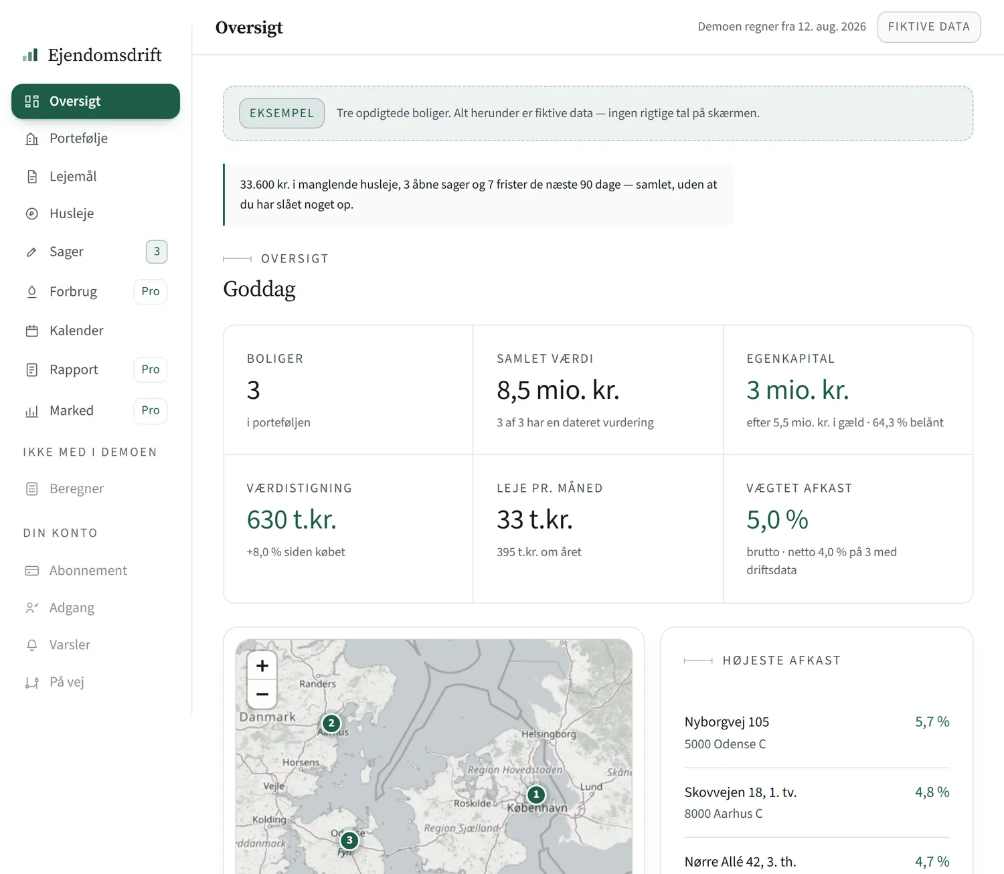Open Forbrug in the sidebar
Image resolution: width=1004 pixels, height=874 pixels.
(x=96, y=292)
